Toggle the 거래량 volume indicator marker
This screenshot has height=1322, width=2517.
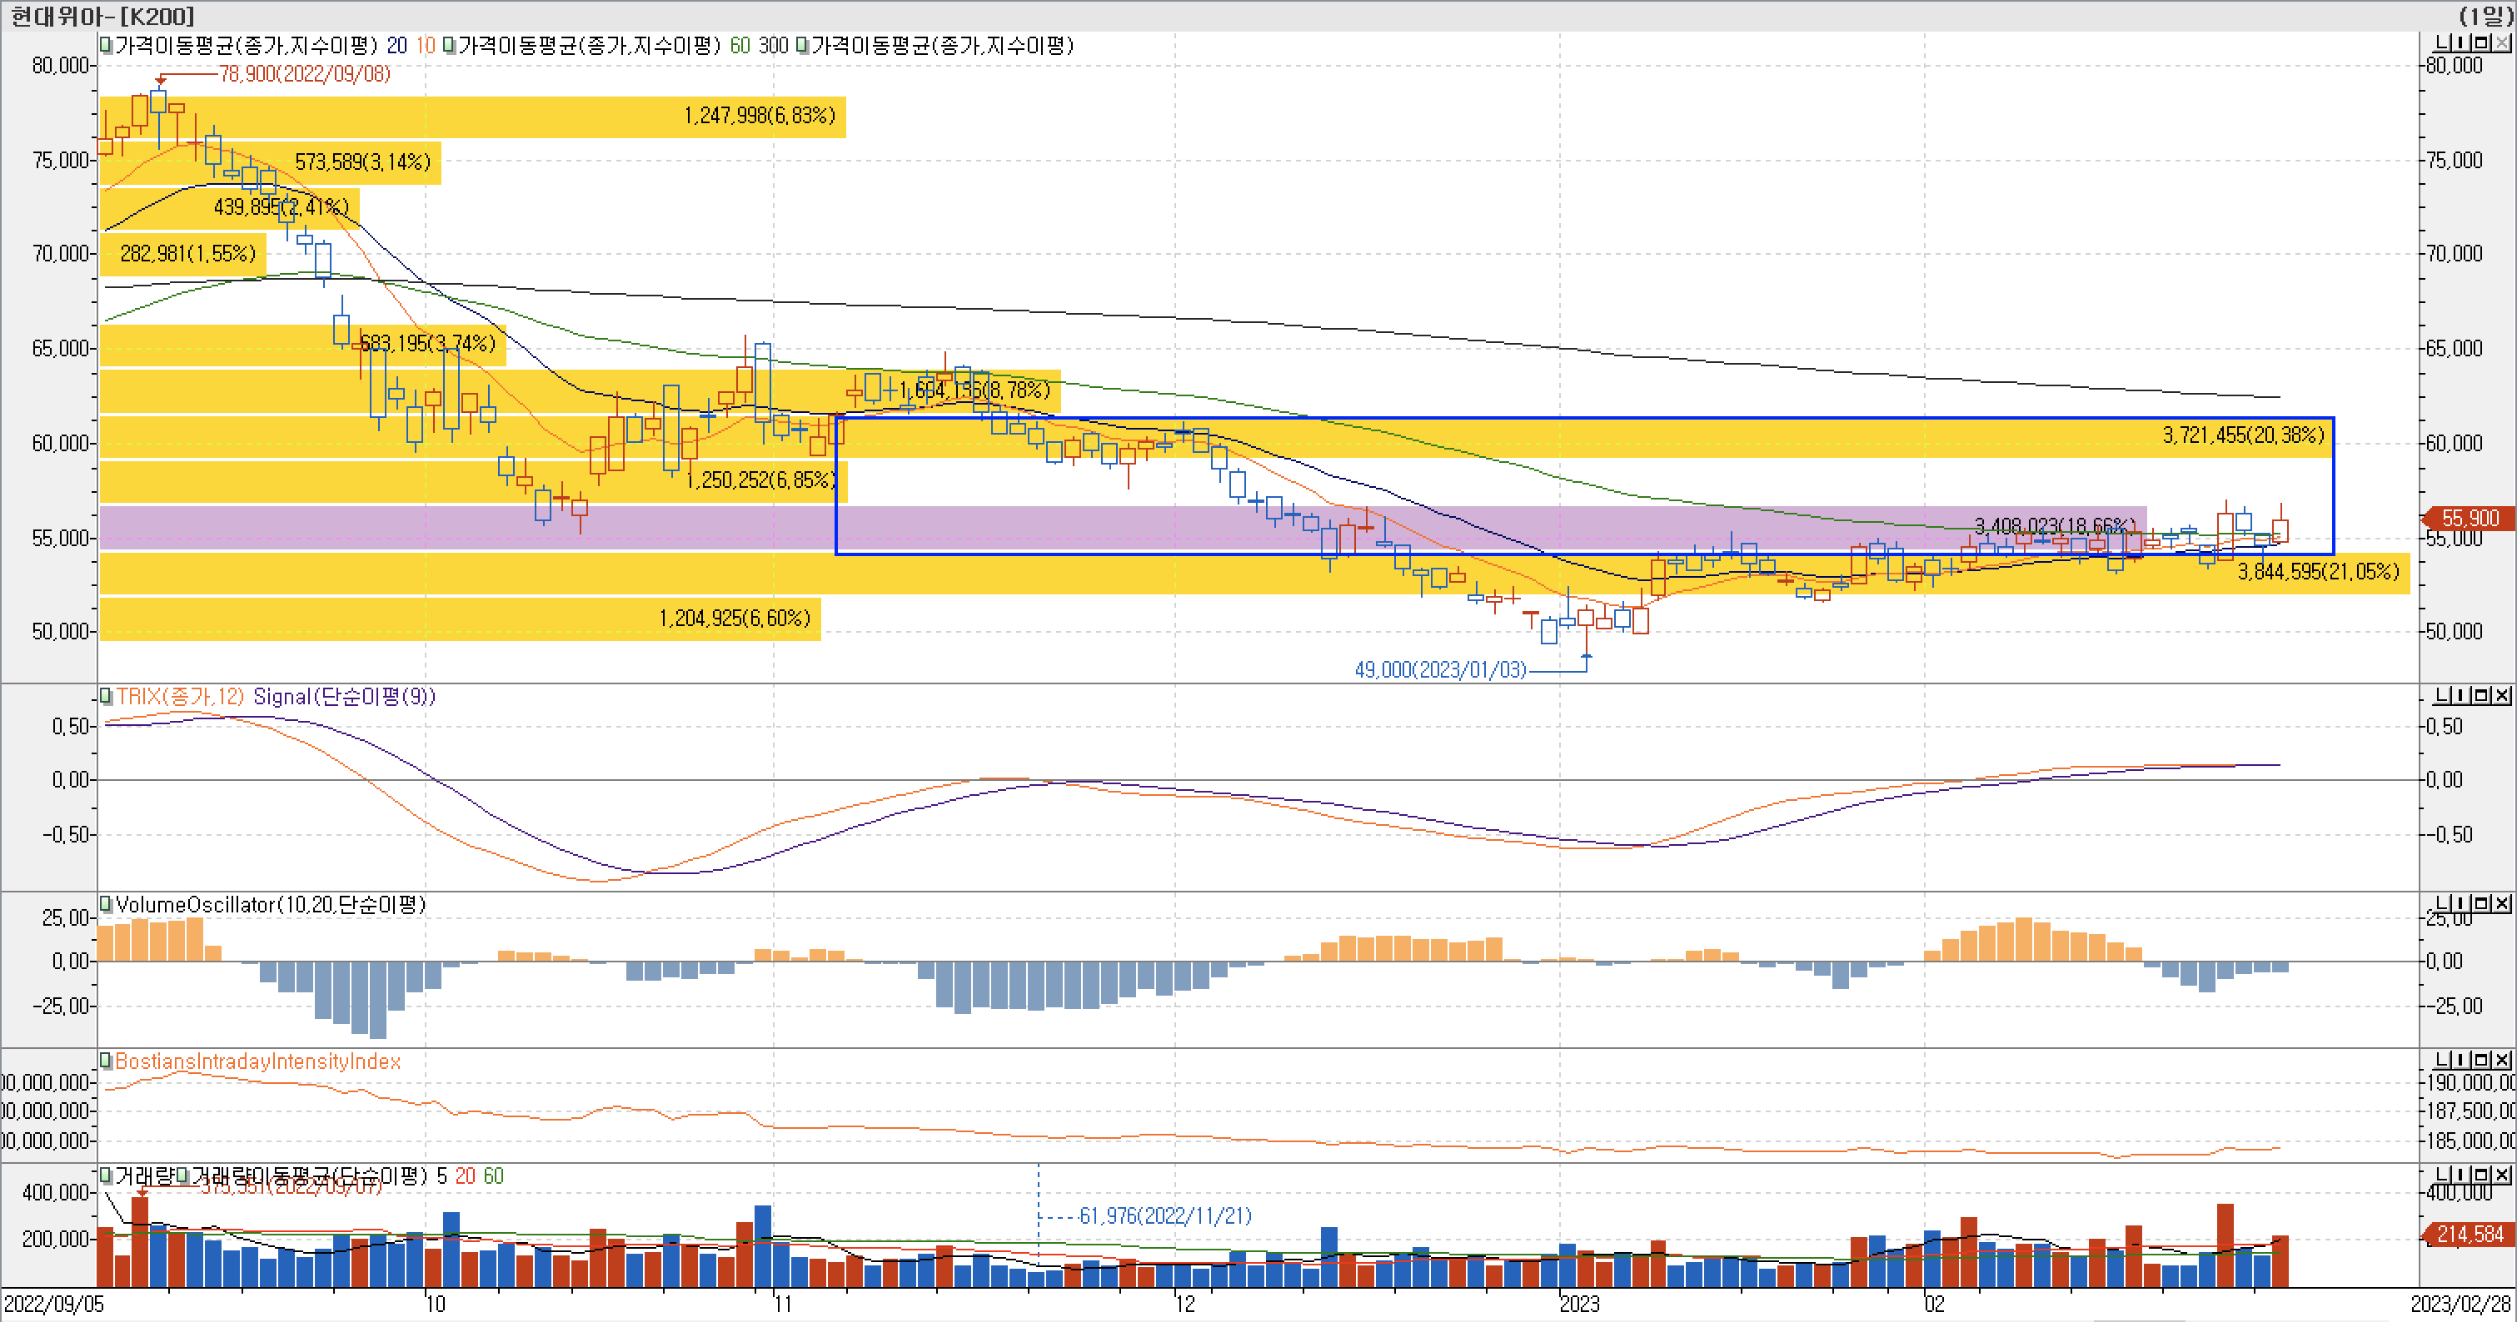pyautogui.click(x=106, y=1175)
